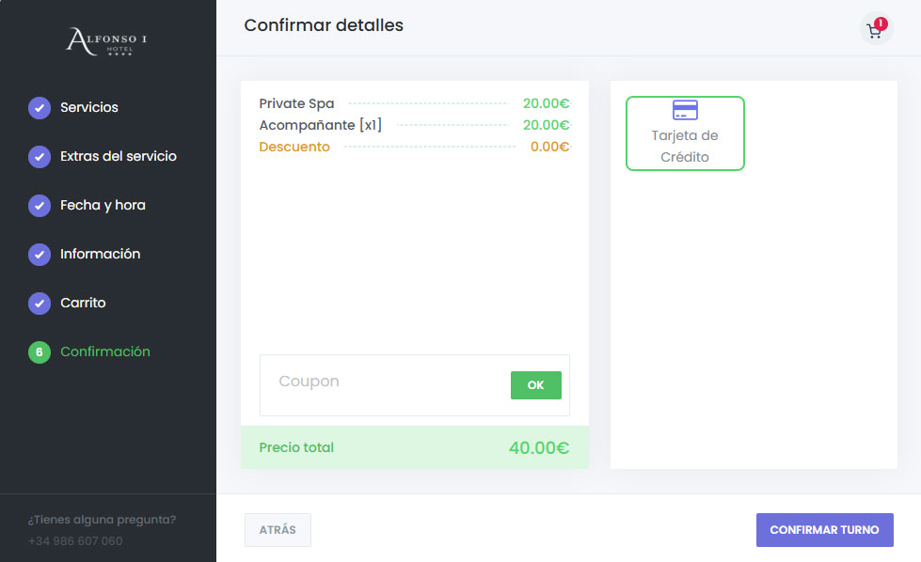Go to the Información step
Viewport: 921px width, 562px height.
(100, 255)
